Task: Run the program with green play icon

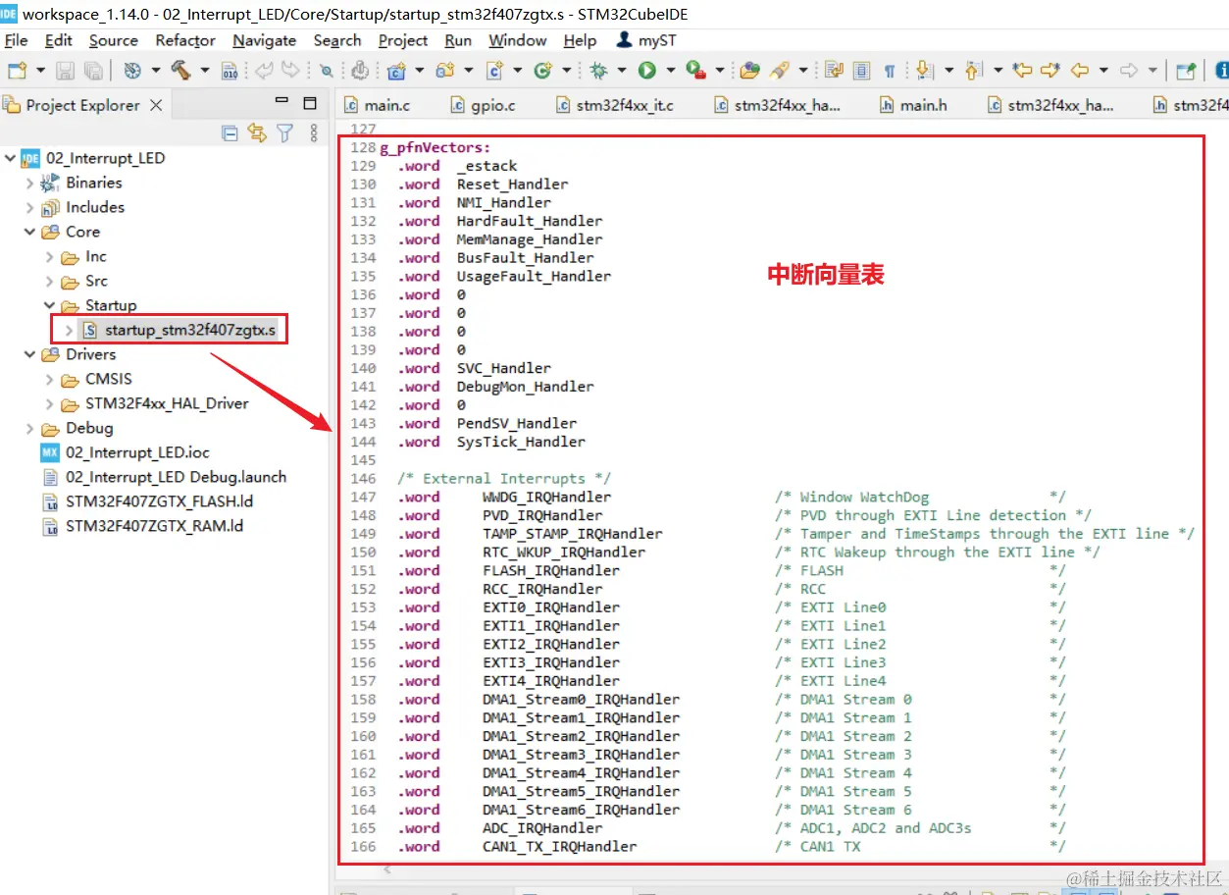Action: tap(647, 71)
